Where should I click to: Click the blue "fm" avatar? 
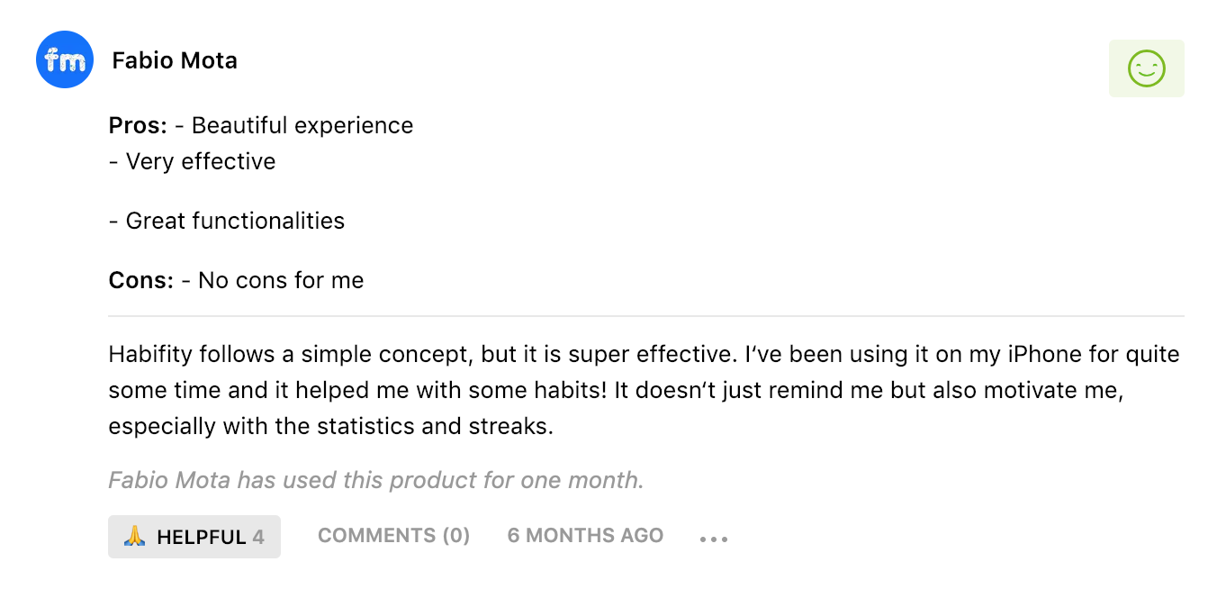click(65, 59)
